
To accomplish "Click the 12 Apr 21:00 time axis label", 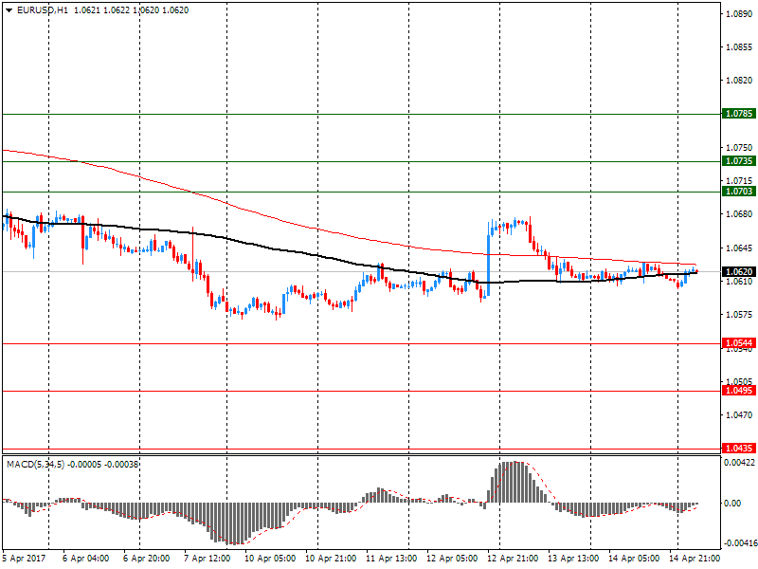I will 513,559.
